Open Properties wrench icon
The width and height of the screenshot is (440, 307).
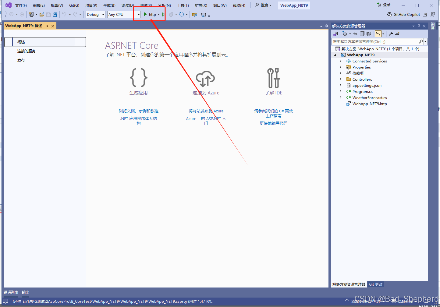(x=391, y=34)
